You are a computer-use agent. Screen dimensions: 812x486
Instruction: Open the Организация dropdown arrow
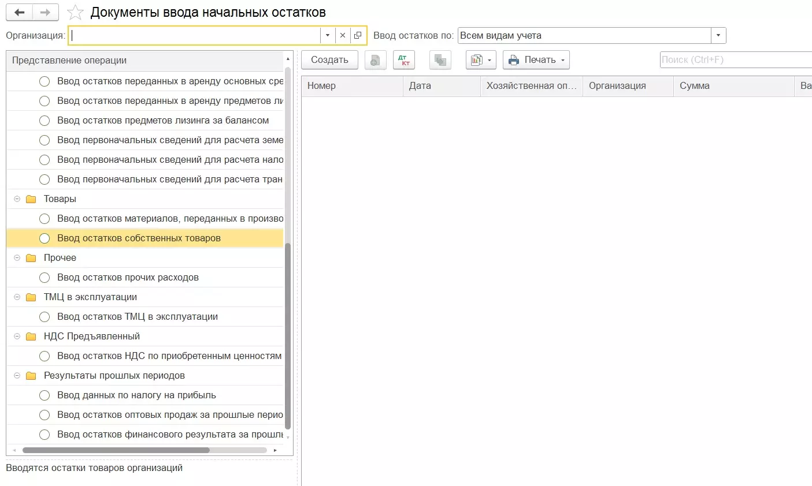328,35
